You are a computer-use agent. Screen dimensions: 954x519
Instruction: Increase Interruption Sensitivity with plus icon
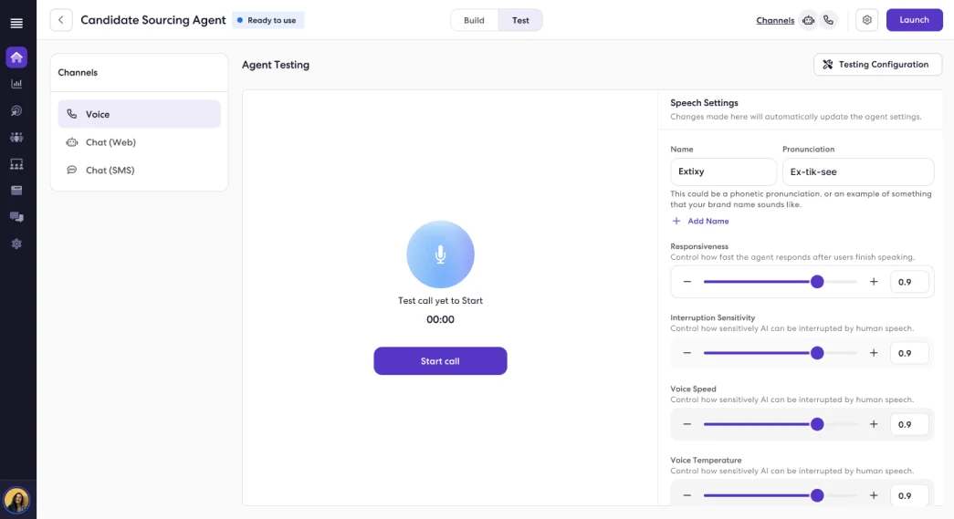click(x=874, y=353)
